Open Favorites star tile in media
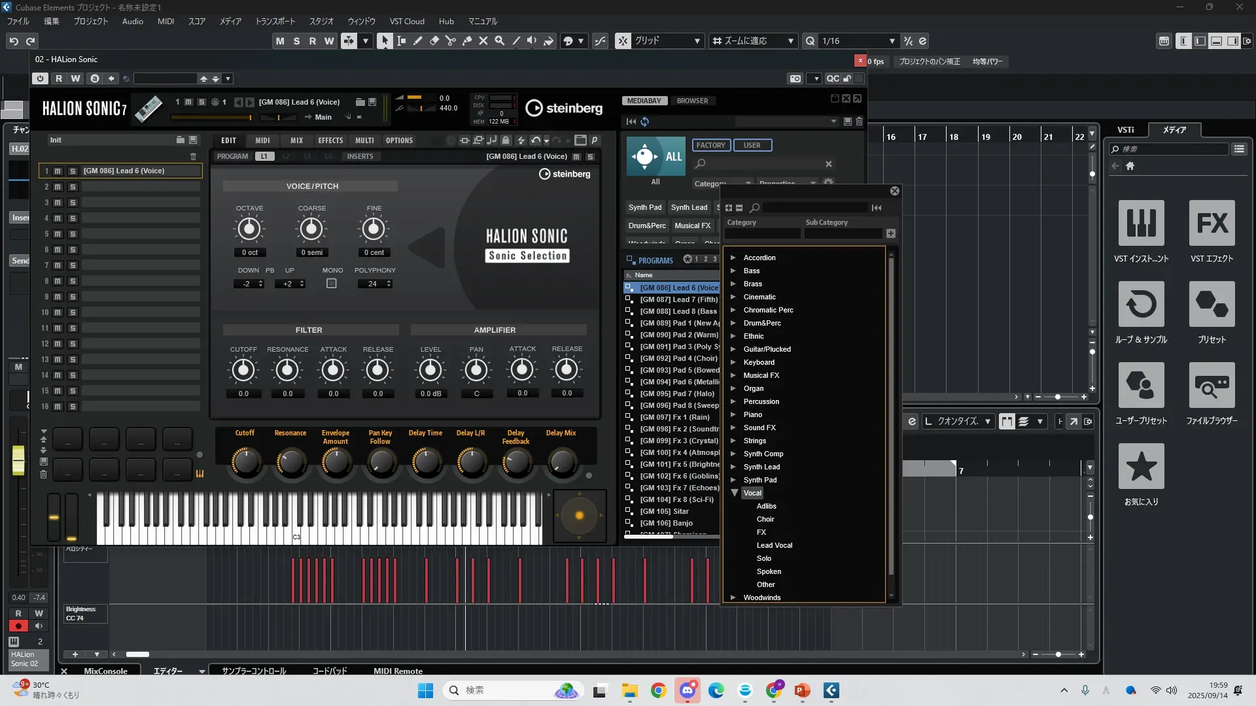Image resolution: width=1256 pixels, height=706 pixels. click(x=1141, y=467)
